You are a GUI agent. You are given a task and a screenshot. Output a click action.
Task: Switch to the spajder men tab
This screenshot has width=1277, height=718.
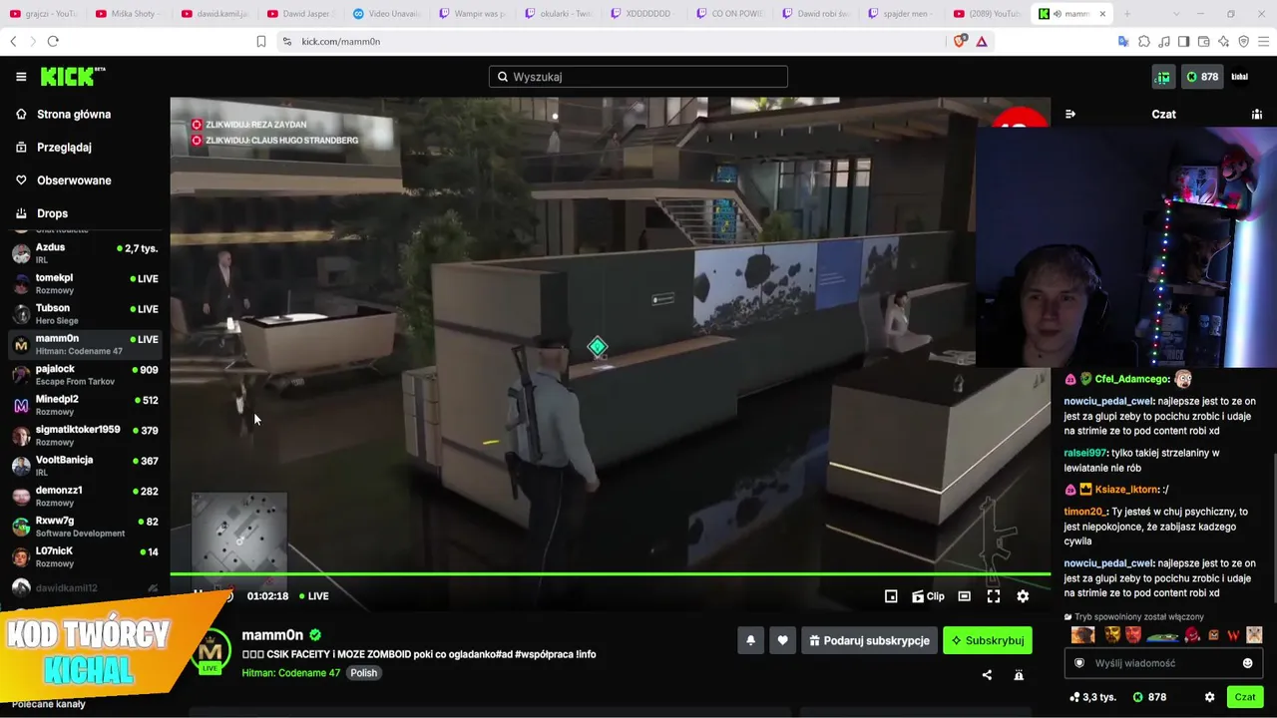point(901,14)
